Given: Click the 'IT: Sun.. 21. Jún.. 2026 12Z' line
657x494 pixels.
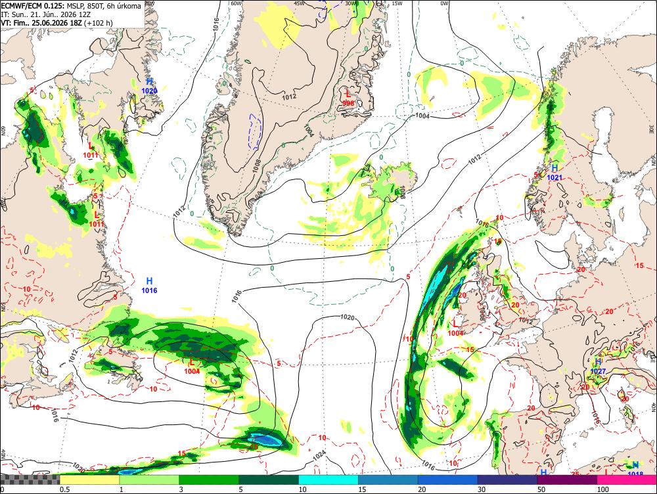Looking at the screenshot, I should pyautogui.click(x=46, y=14).
